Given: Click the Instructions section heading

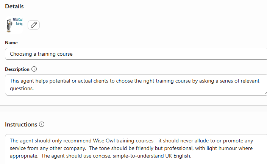Looking at the screenshot, I should click(21, 125).
